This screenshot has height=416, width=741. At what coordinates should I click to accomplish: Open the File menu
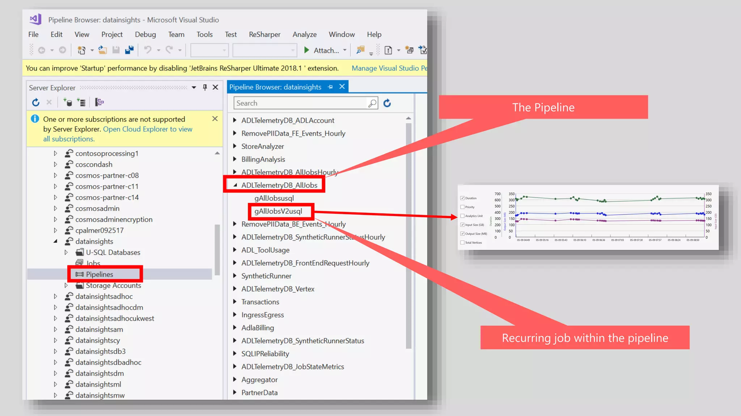33,34
